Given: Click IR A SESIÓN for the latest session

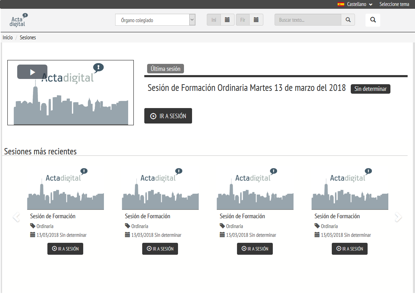Looking at the screenshot, I should 168,116.
